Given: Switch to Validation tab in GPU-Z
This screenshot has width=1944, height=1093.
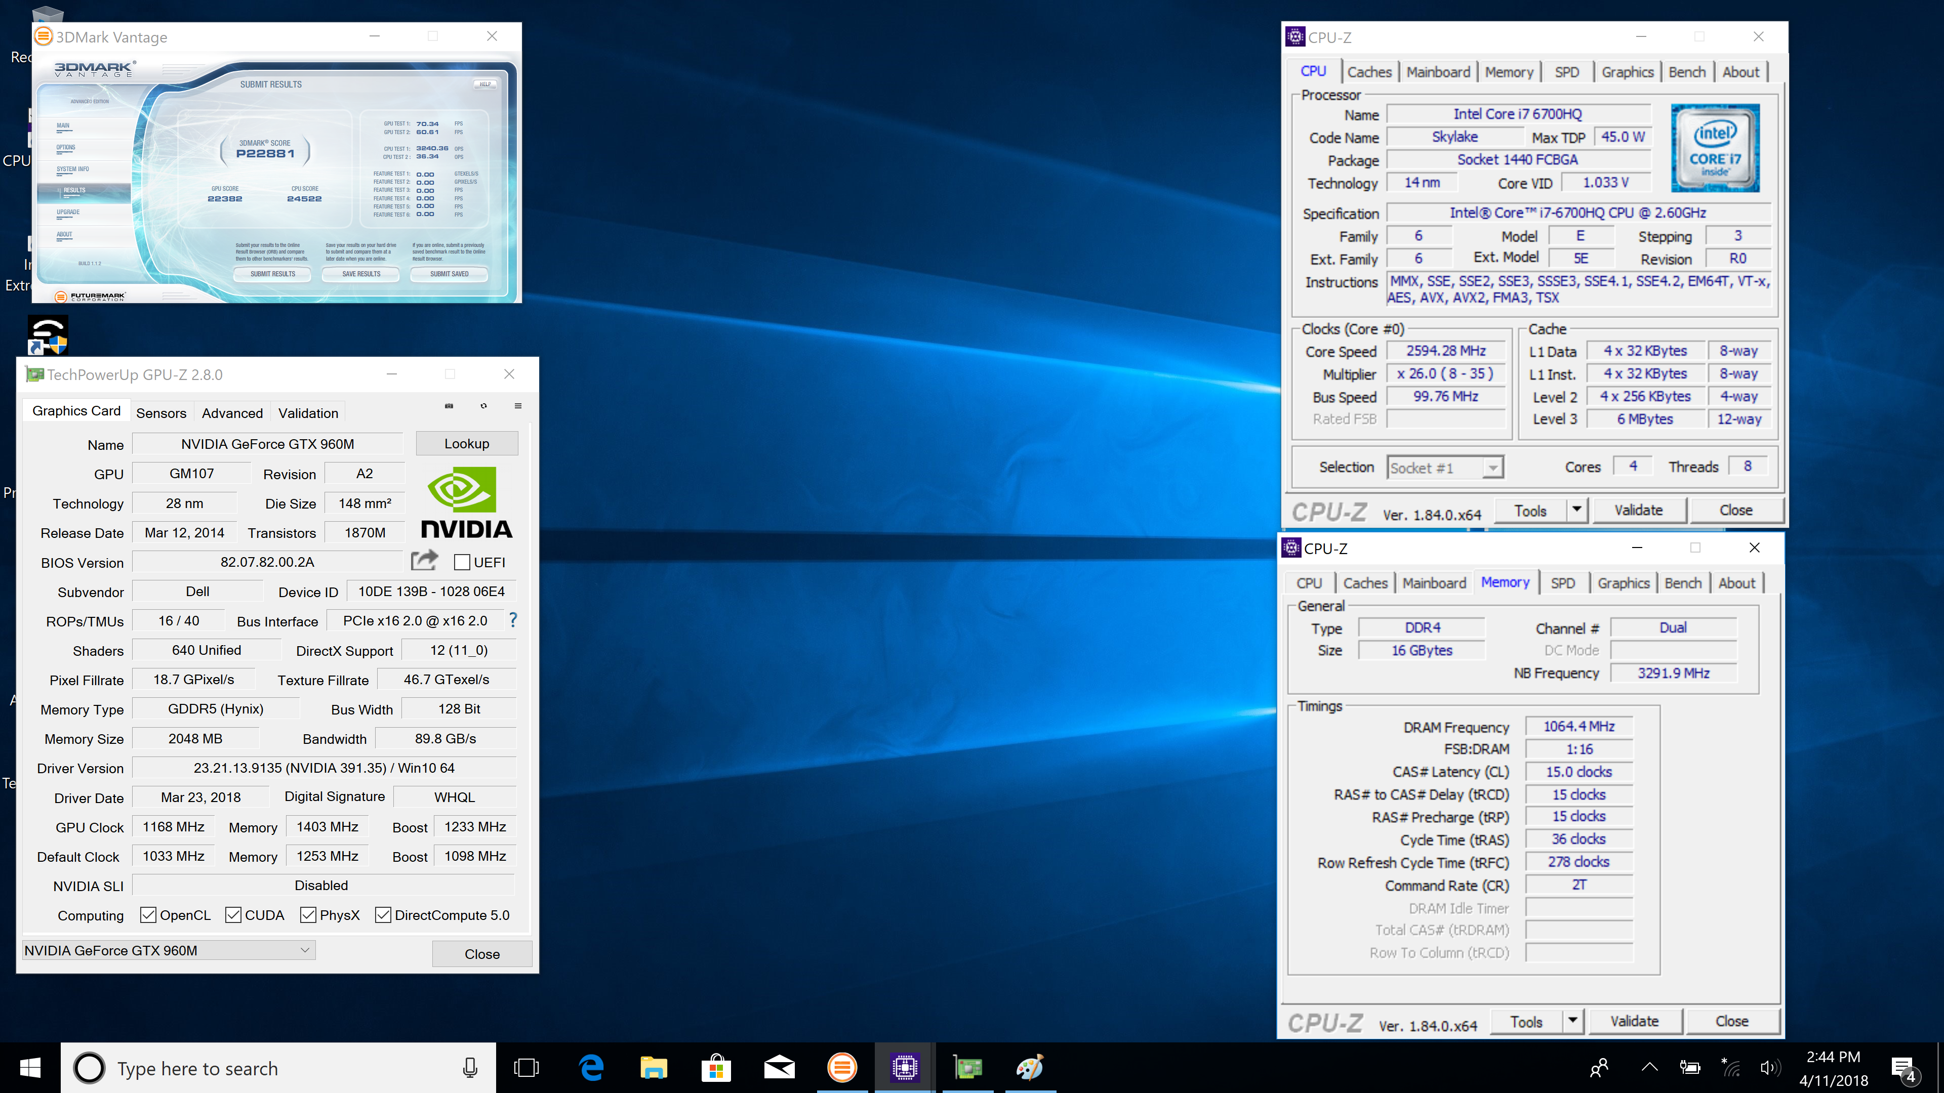Looking at the screenshot, I should (x=308, y=412).
